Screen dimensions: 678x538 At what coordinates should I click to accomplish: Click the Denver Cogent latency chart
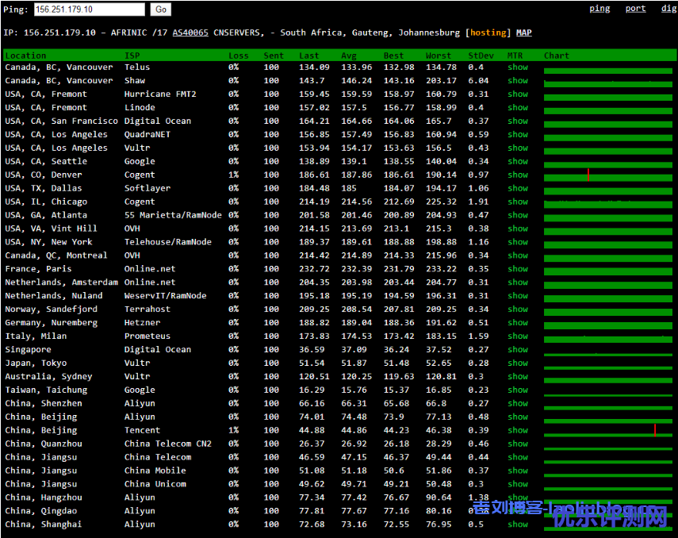607,175
